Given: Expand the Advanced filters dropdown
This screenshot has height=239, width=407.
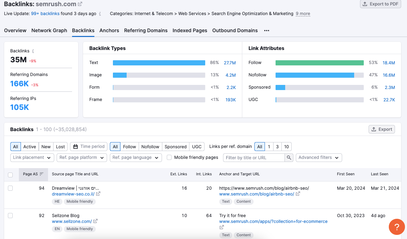Looking at the screenshot, I should 318,158.
